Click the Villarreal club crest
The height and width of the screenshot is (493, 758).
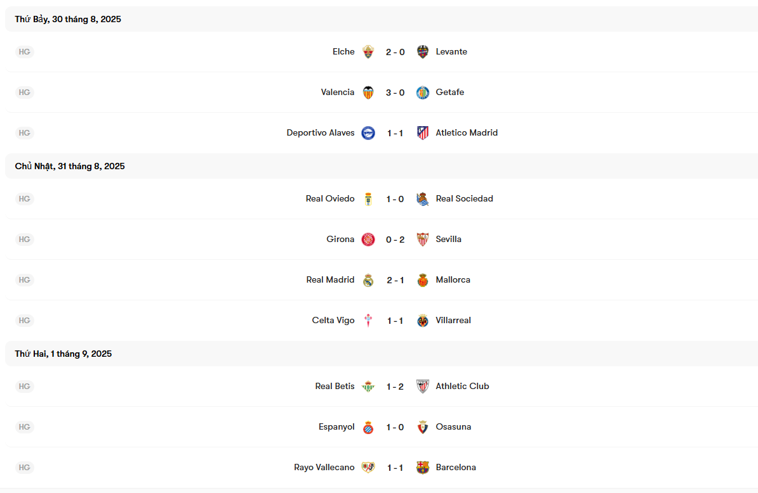coord(423,321)
